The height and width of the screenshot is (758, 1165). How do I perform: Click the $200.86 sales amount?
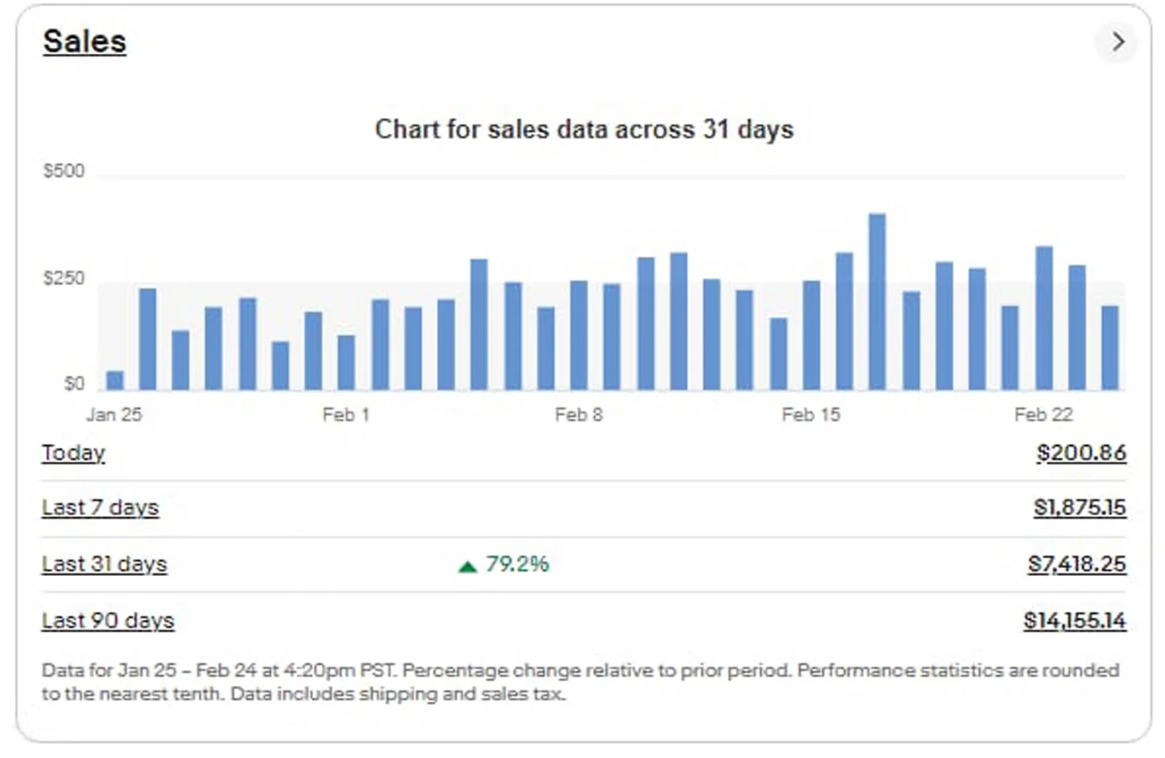pos(1081,452)
